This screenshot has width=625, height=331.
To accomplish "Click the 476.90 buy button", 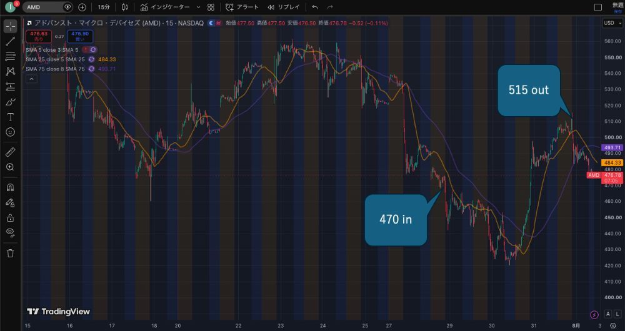I will (x=80, y=36).
